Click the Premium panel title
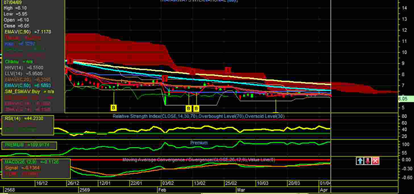The height and width of the screenshot is (194, 414). coord(199,143)
